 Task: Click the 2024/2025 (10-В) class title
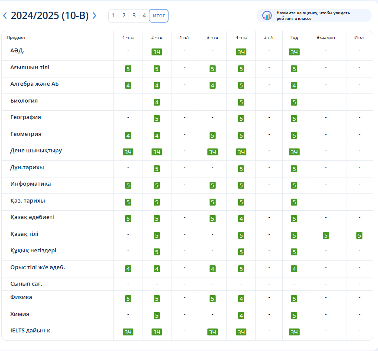pyautogui.click(x=49, y=16)
